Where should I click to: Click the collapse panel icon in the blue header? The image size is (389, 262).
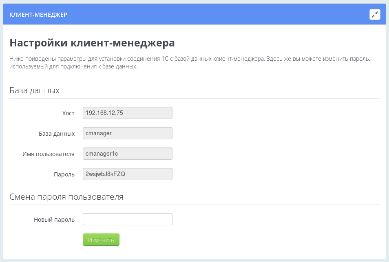[x=375, y=14]
